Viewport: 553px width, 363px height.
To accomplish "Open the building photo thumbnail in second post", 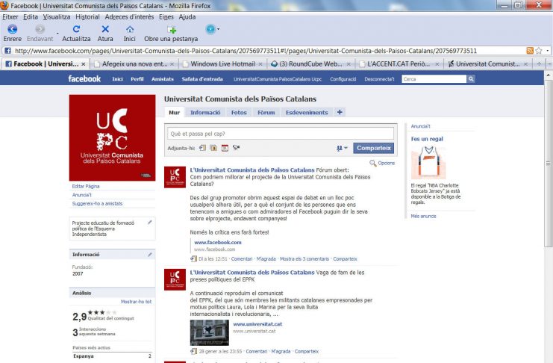I will tap(210, 332).
